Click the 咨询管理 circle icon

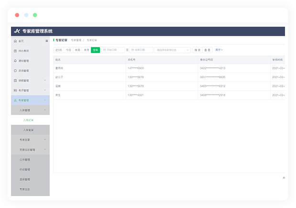(x=15, y=71)
